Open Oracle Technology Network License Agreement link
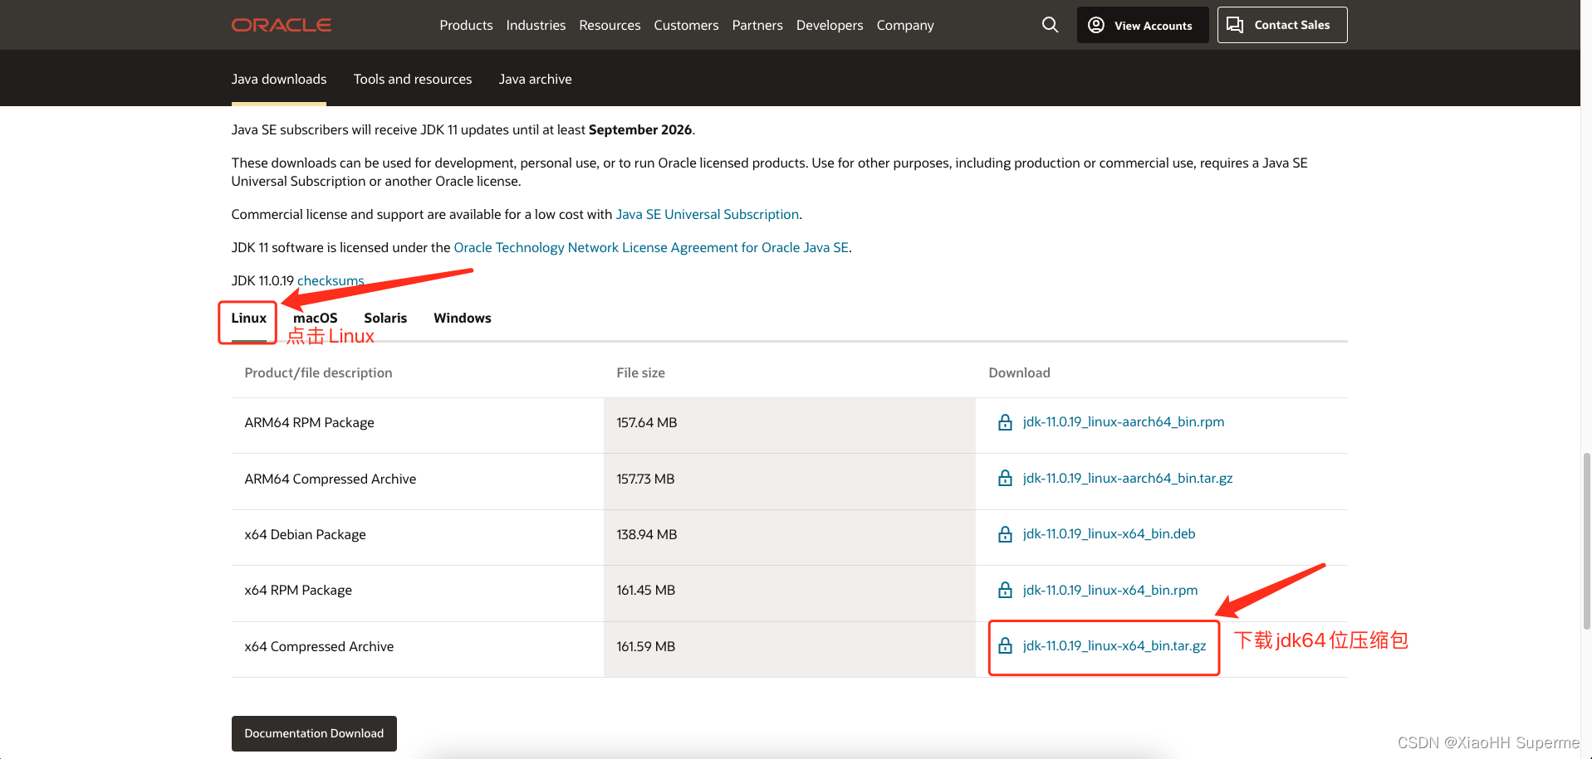 [651, 247]
